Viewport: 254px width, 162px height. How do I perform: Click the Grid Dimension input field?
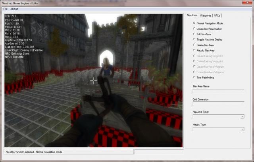218,104
